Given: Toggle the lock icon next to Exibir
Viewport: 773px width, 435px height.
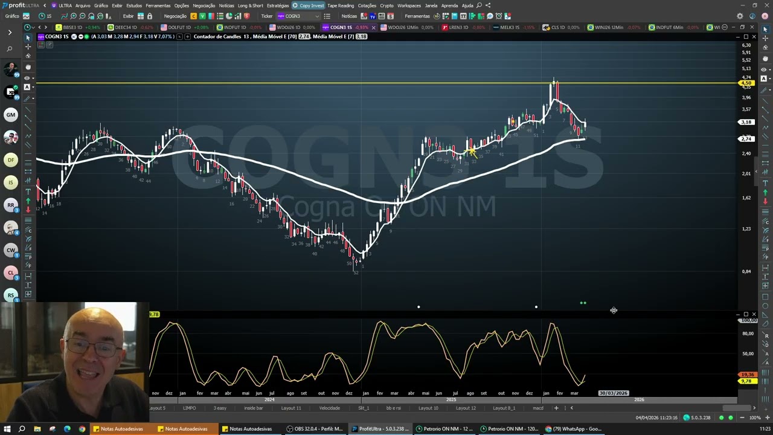Looking at the screenshot, I should [149, 16].
